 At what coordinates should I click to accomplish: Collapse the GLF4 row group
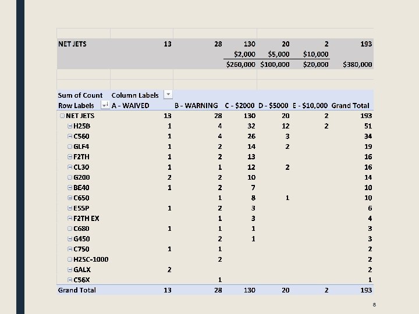point(70,147)
